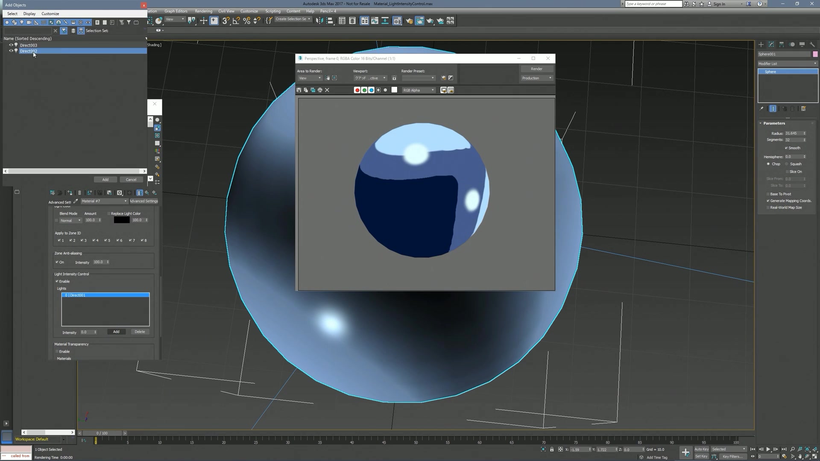Open the Display menu in Add Objects dialog

29,14
